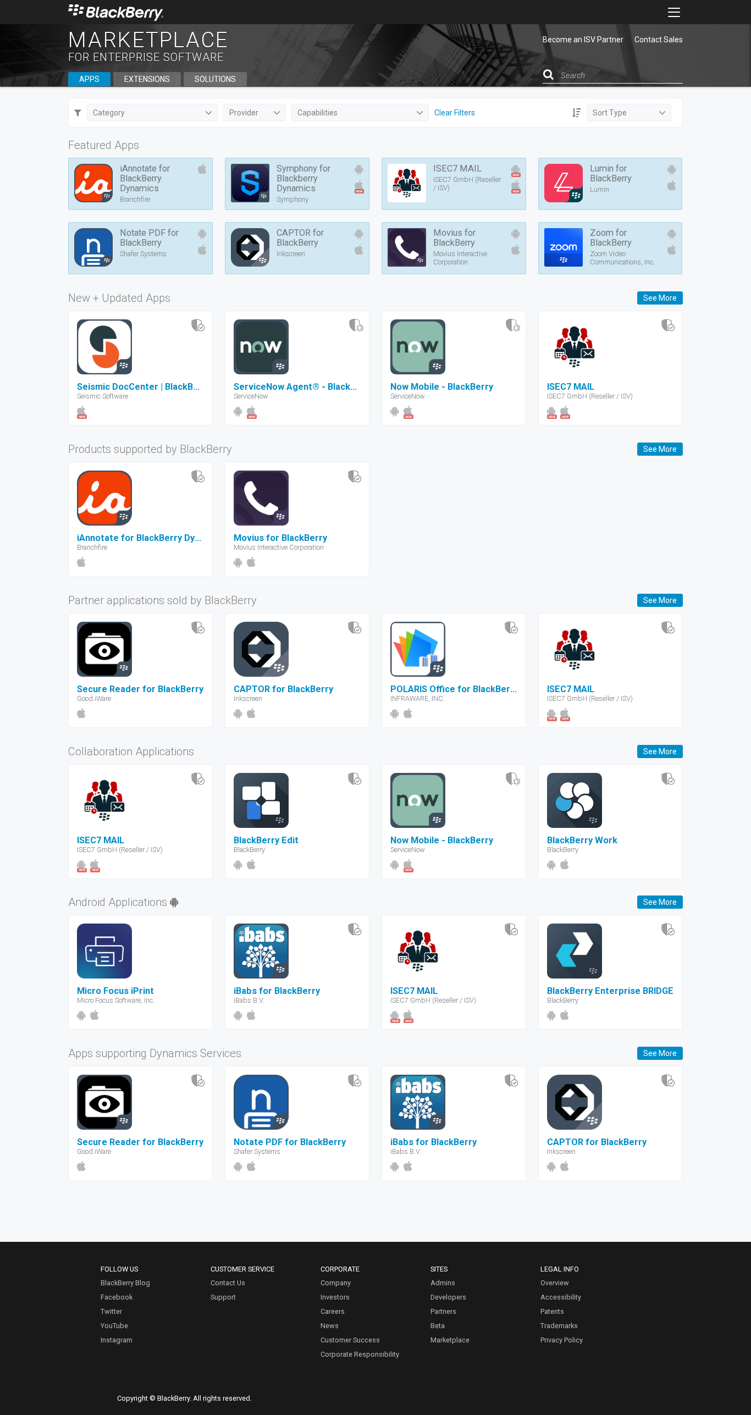Expand the Capabilities dropdown

pos(360,113)
